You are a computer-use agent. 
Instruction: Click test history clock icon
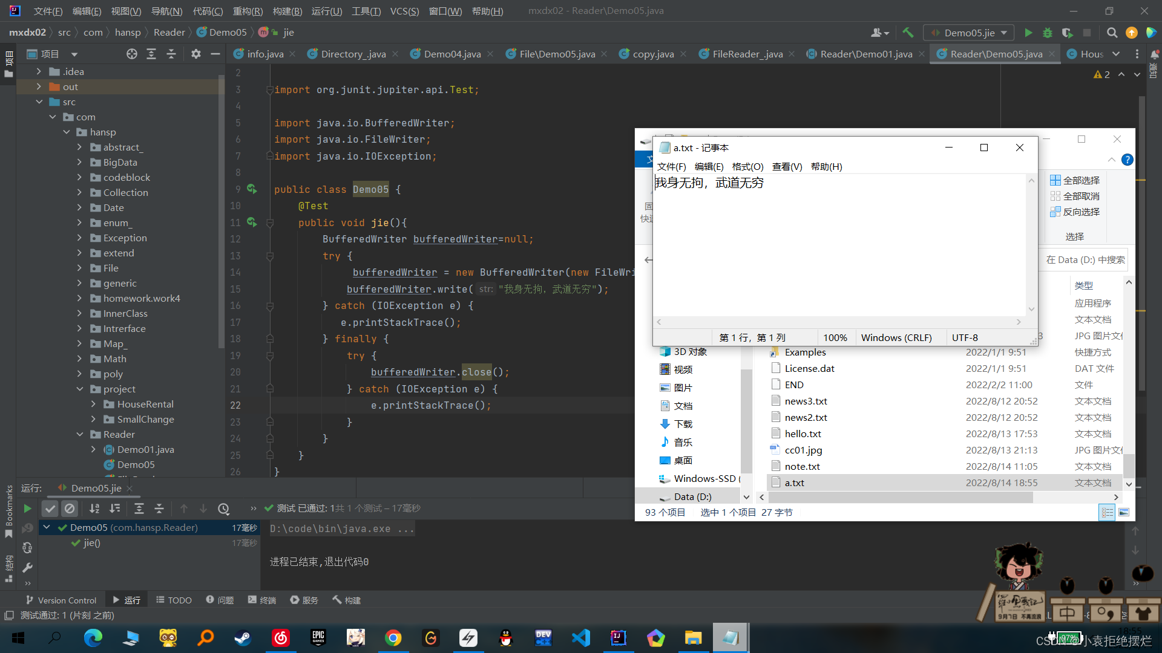[x=223, y=508]
